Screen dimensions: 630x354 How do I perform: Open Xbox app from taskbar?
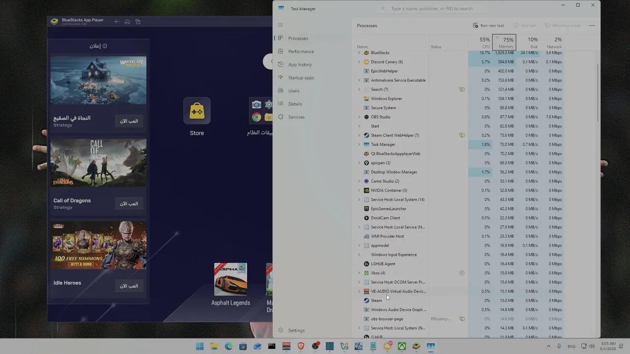402,346
